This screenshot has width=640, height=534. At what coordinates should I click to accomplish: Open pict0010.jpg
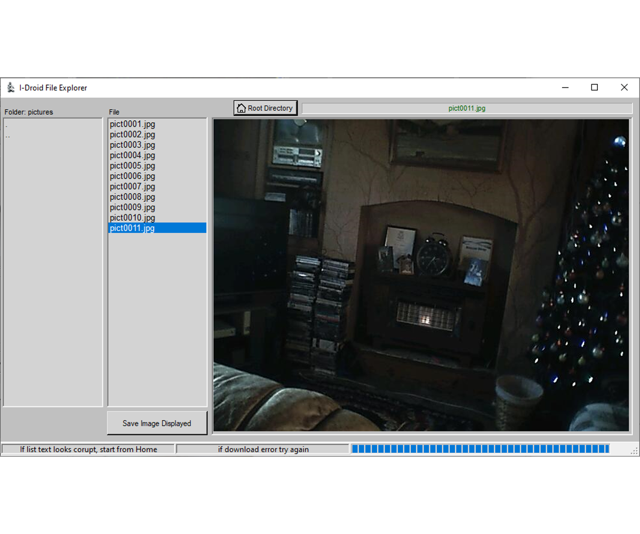pyautogui.click(x=132, y=217)
